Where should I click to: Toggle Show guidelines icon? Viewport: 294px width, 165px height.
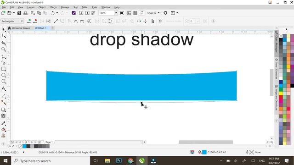(x=141, y=13)
